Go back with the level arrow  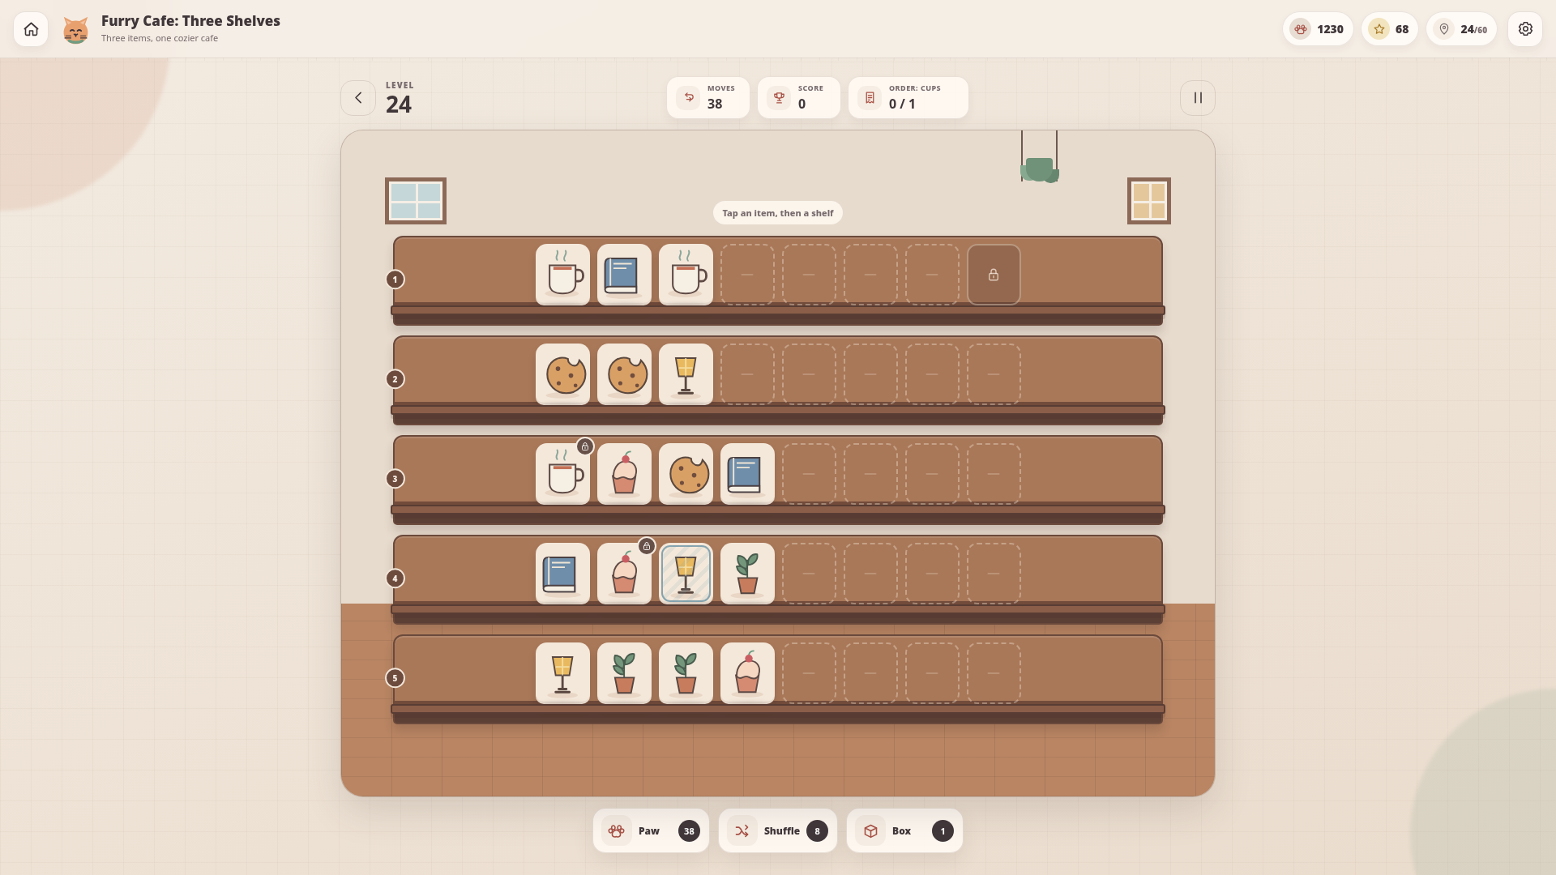pyautogui.click(x=358, y=98)
